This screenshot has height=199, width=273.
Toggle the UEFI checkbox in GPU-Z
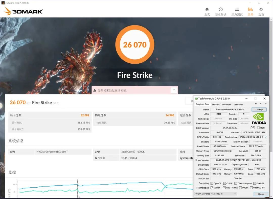pyautogui.click(x=258, y=128)
